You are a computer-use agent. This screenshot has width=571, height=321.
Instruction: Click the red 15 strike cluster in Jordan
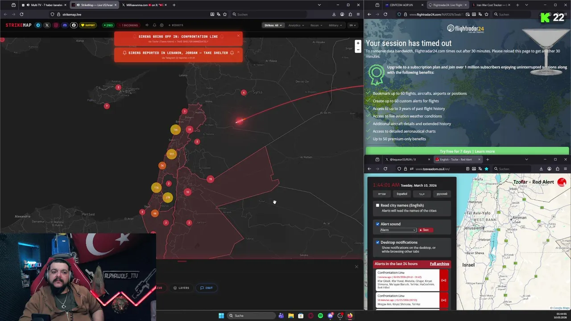tap(210, 179)
